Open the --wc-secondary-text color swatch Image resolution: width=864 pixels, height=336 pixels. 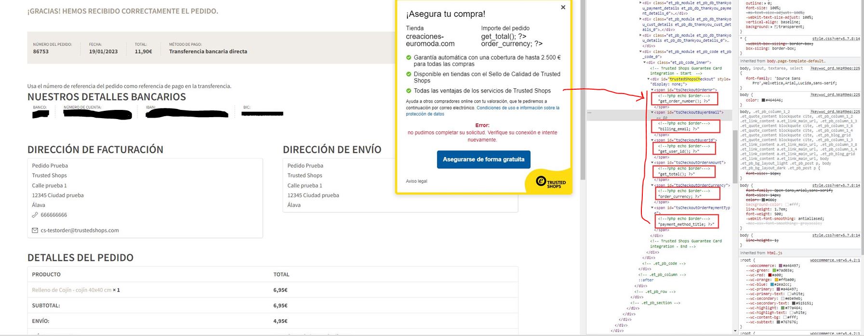pyautogui.click(x=794, y=303)
